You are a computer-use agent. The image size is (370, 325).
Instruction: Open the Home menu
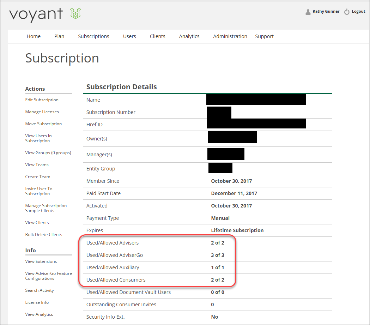click(x=34, y=36)
